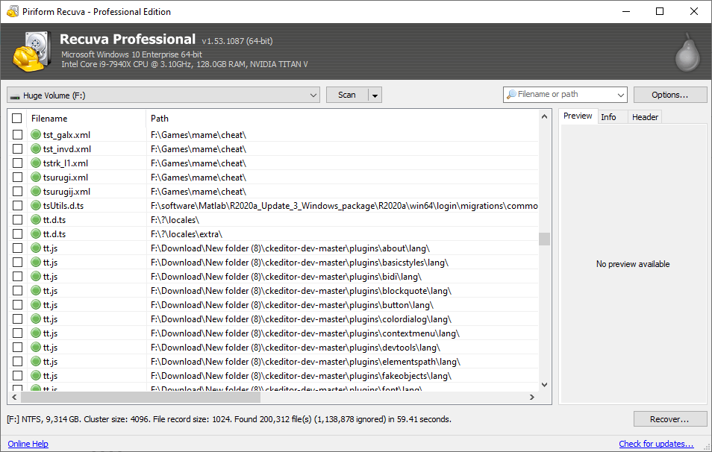712x452 pixels.
Task: Click green status icon for tsurugij.xml
Action: (x=36, y=191)
